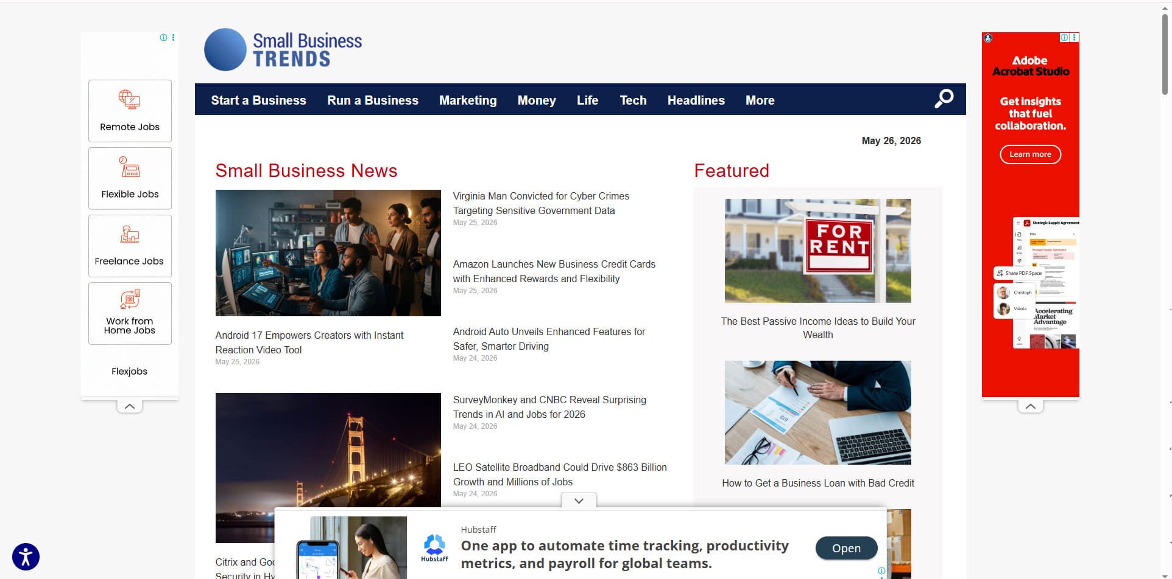Screen dimensions: 1172x579
Task: Open the More menu
Action: [x=760, y=100]
